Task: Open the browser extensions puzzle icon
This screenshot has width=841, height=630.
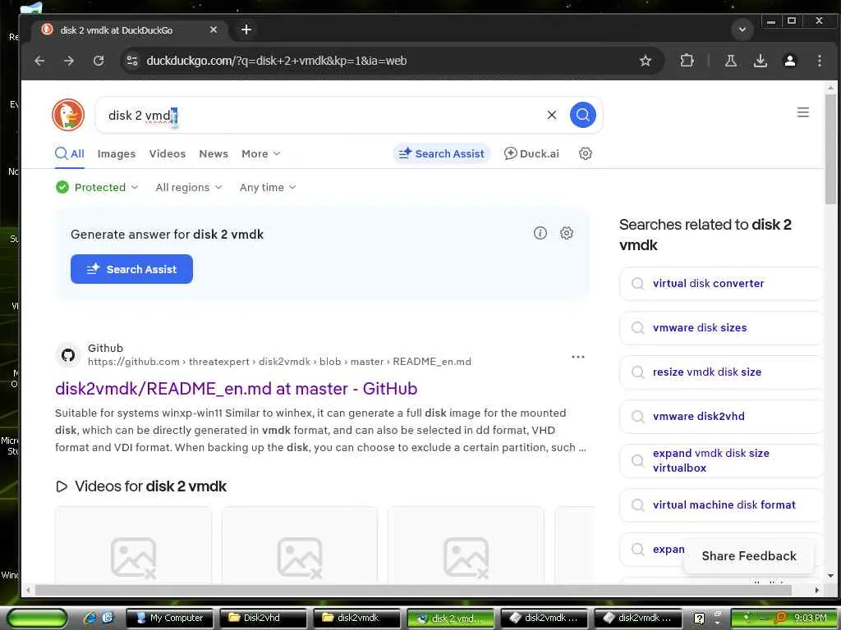Action: coord(687,61)
